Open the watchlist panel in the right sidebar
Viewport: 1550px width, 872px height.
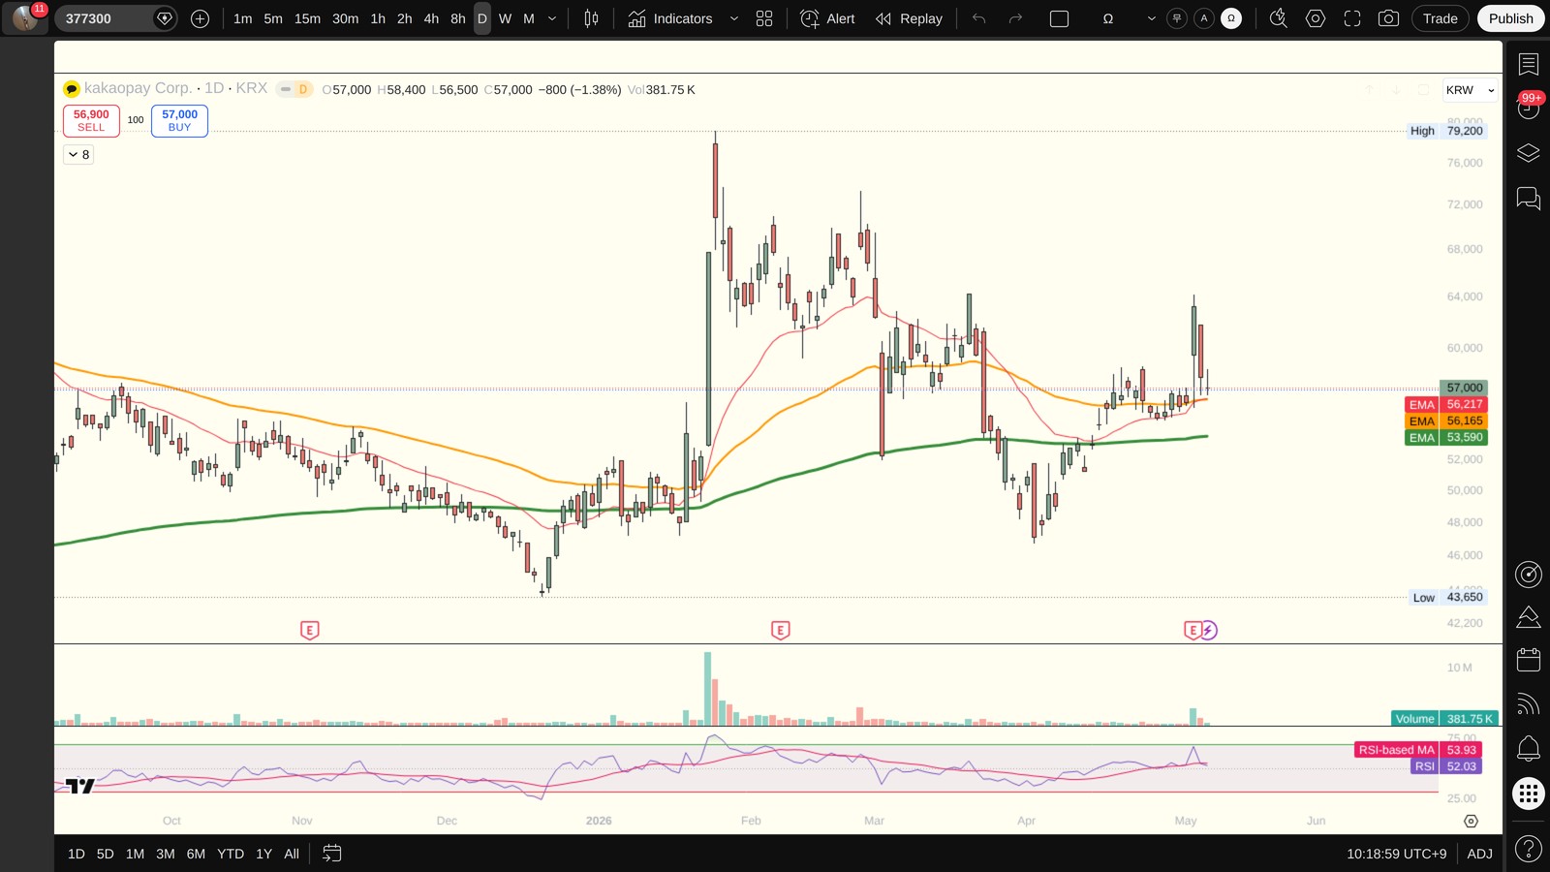(x=1528, y=64)
